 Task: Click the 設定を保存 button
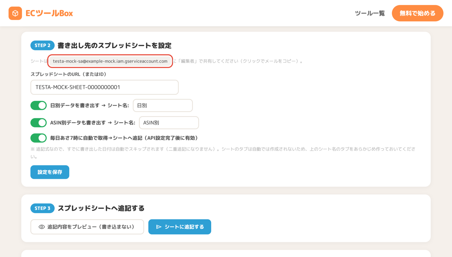click(x=50, y=172)
